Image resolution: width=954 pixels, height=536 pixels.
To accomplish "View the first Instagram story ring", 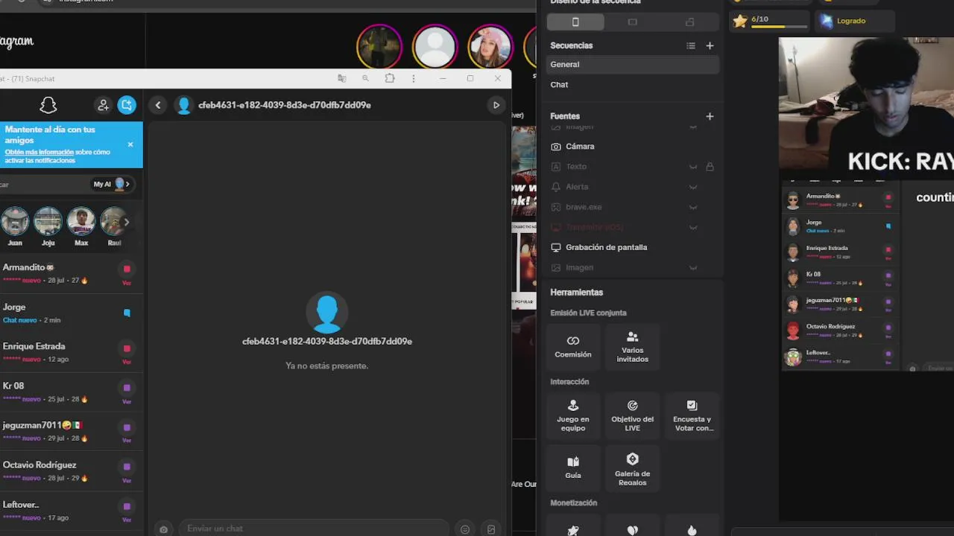I will [x=379, y=47].
